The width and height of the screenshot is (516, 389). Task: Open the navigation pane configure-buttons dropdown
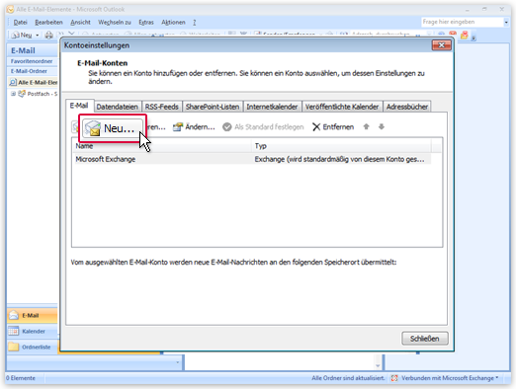pyautogui.click(x=178, y=362)
